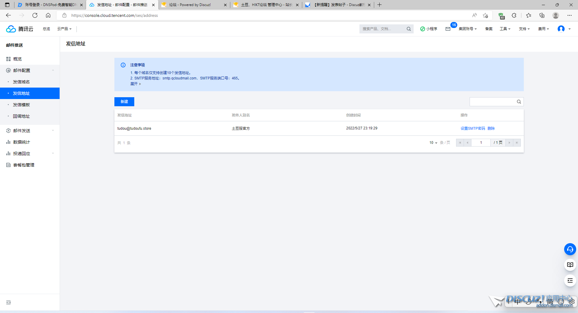Image resolution: width=578 pixels, height=313 pixels.
Task: Click the top search magnifier icon
Action: click(x=409, y=29)
